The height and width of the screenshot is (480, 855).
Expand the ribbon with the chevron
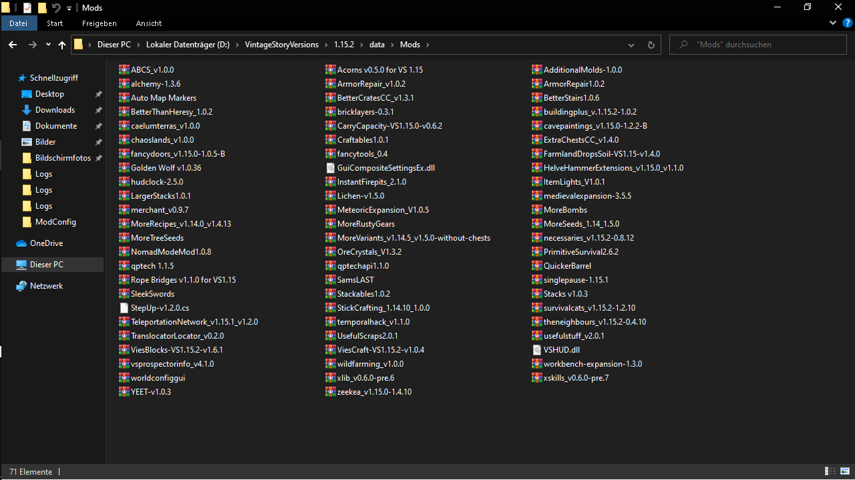[x=832, y=23]
